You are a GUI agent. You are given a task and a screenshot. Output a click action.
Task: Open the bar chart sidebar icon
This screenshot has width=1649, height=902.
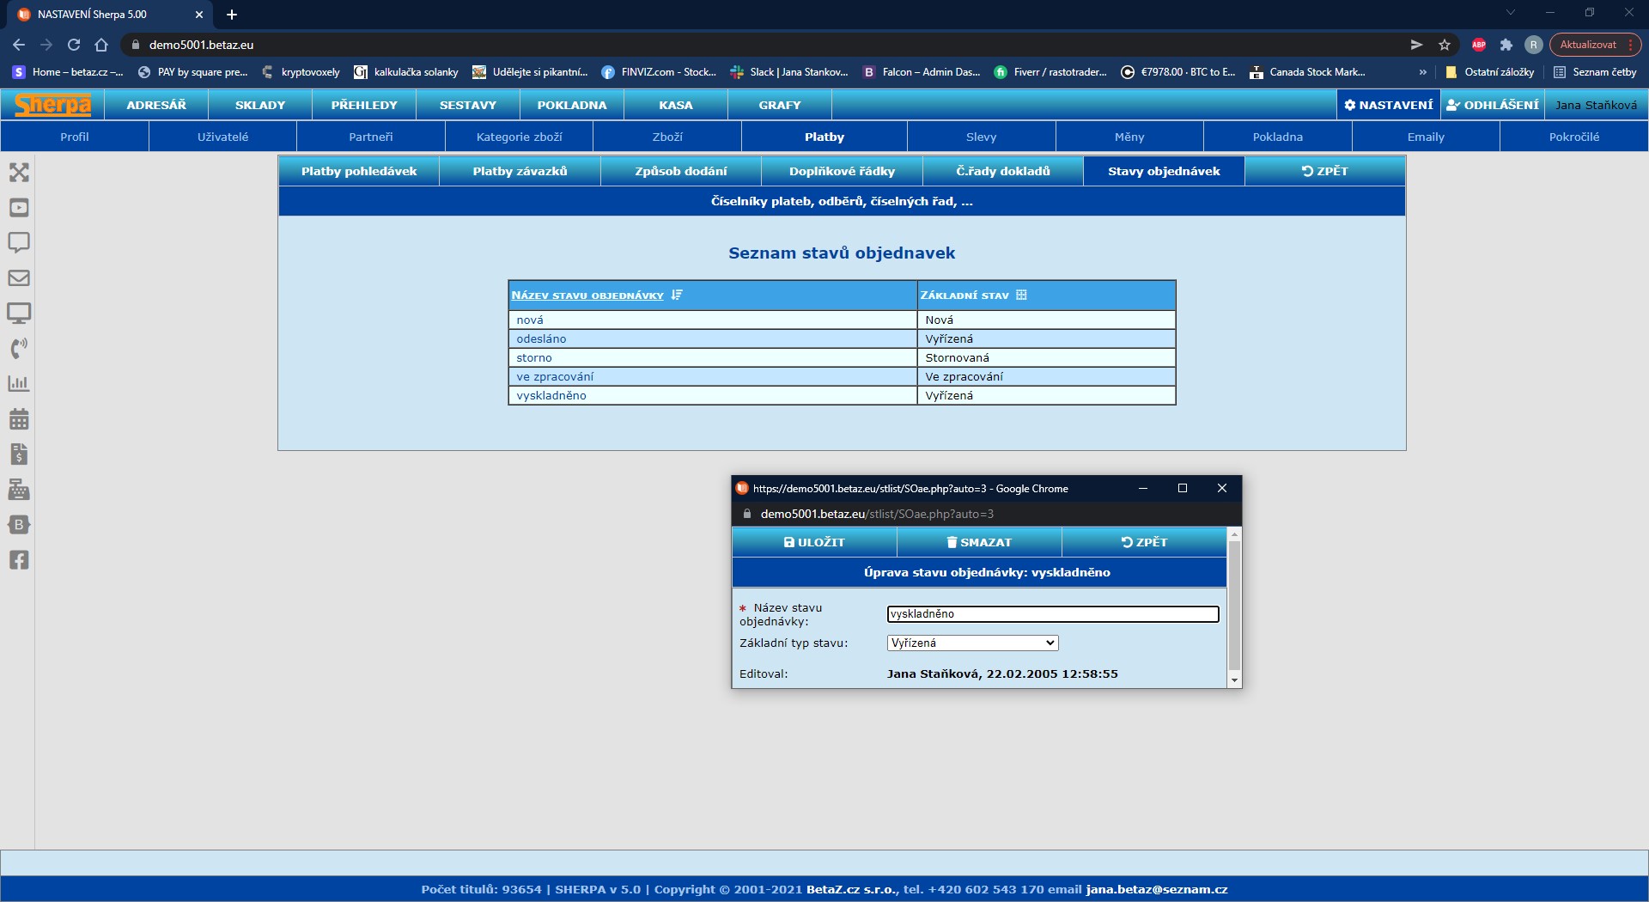[19, 384]
